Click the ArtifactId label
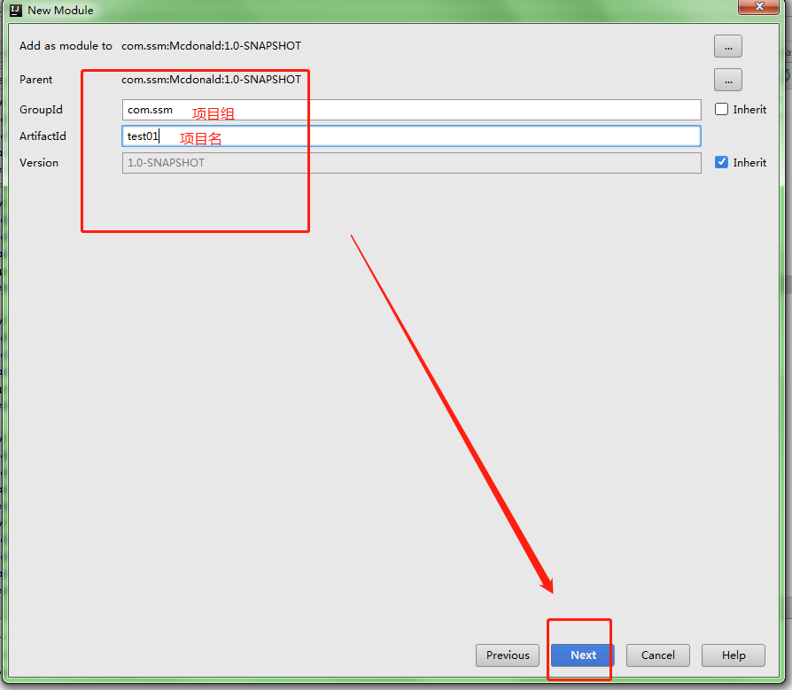792x690 pixels. 43,136
